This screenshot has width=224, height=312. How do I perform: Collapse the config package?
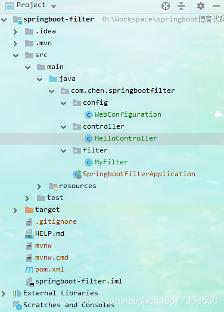(64, 103)
